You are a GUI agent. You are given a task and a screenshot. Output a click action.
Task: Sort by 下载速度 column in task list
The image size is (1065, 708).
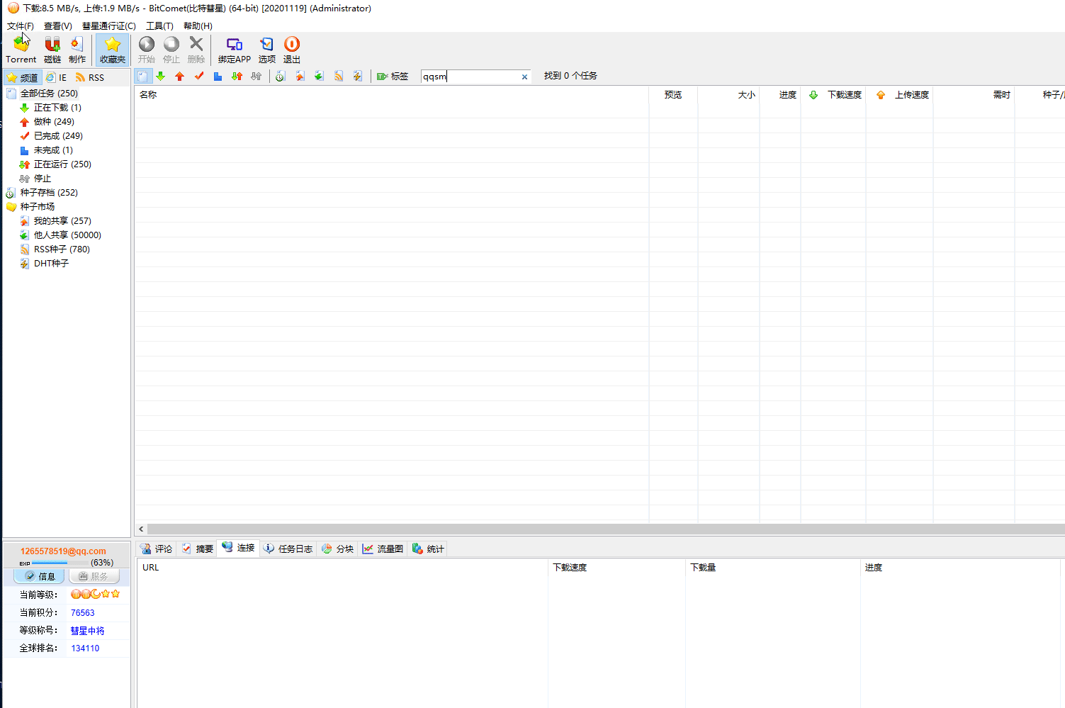[x=833, y=94]
